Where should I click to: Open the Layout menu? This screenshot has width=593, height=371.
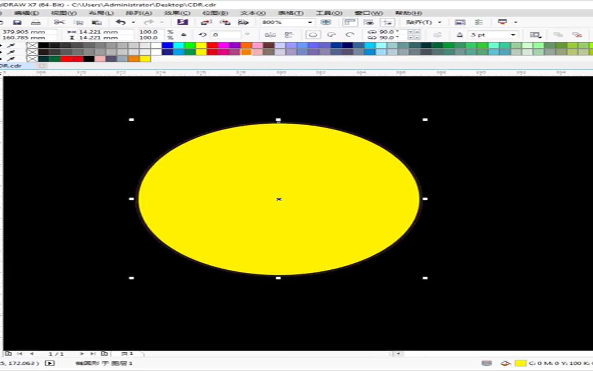click(101, 13)
